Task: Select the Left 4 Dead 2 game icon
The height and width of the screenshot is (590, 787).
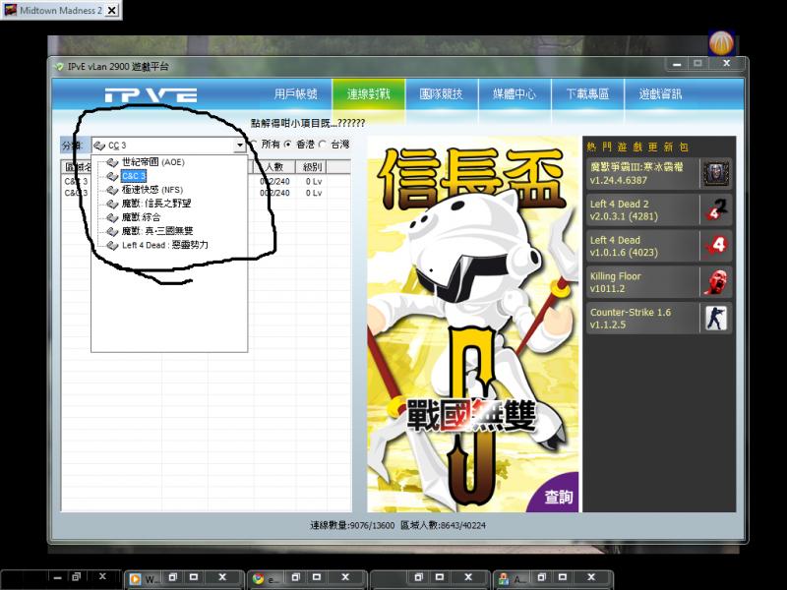Action: point(716,207)
